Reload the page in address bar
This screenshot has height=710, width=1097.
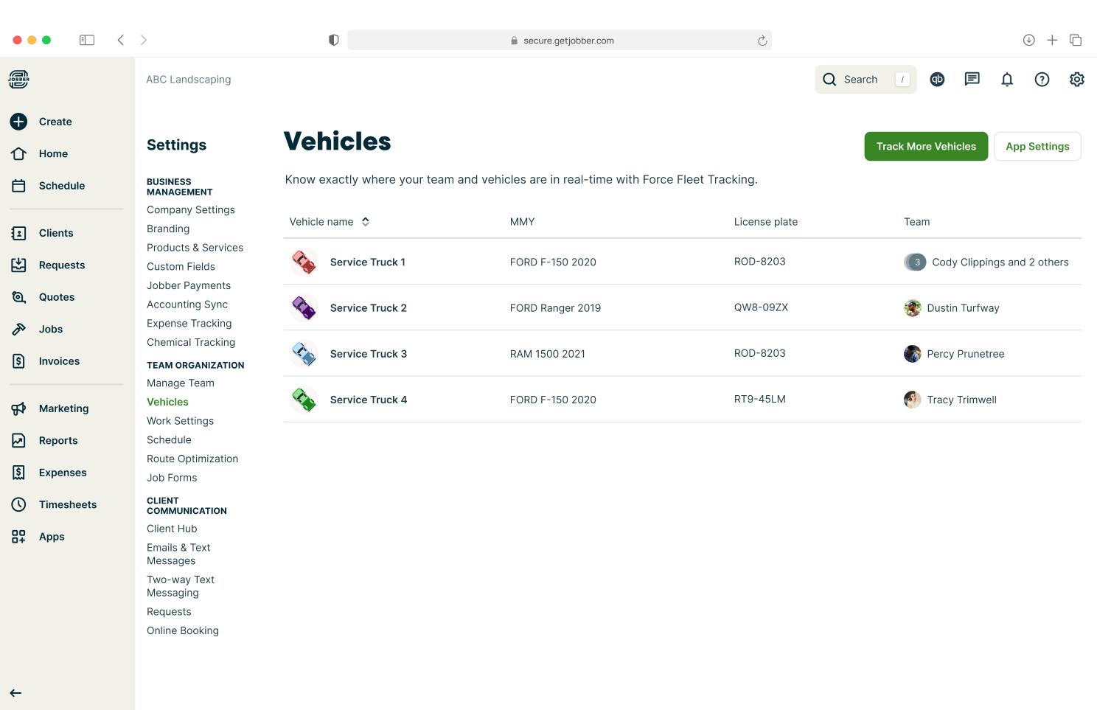(x=762, y=41)
